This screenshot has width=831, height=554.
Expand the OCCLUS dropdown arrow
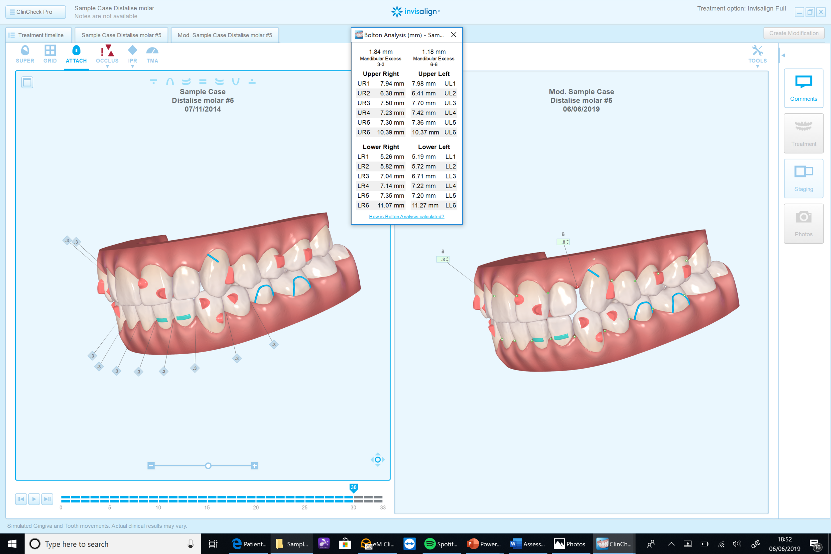coord(107,66)
